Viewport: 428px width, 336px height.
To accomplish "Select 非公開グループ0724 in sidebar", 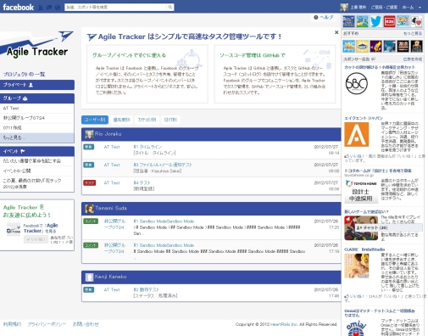I will click(x=37, y=118).
